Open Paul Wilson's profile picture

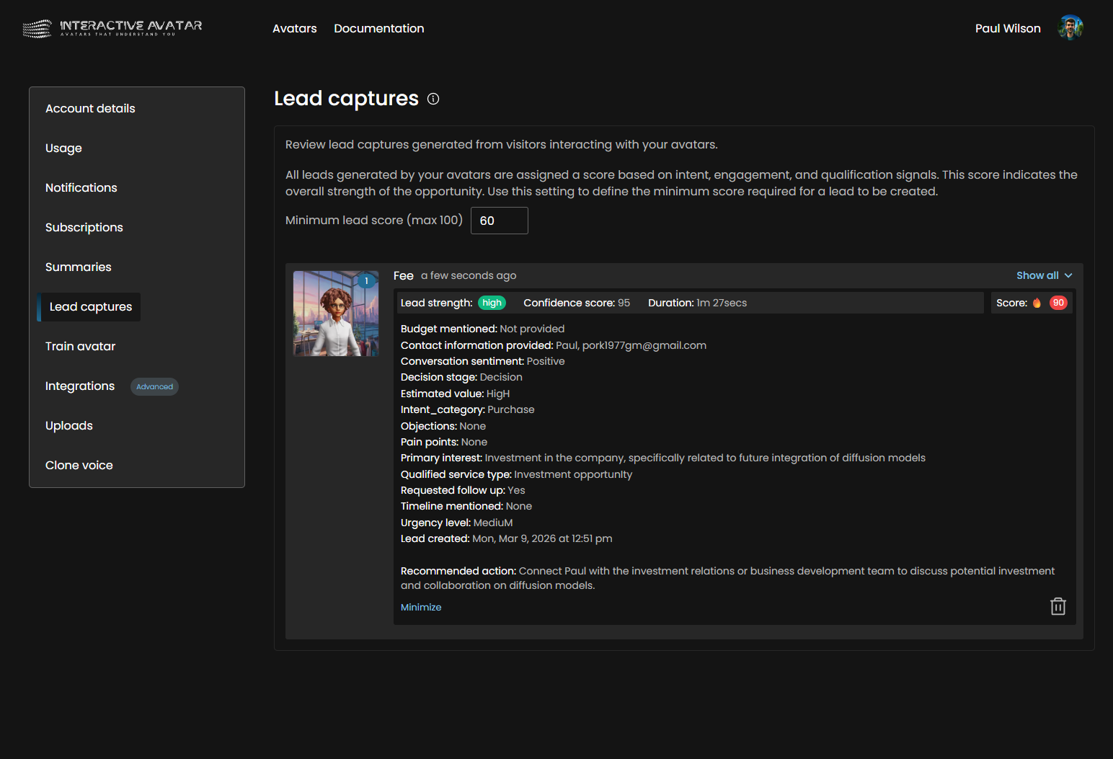(1070, 27)
